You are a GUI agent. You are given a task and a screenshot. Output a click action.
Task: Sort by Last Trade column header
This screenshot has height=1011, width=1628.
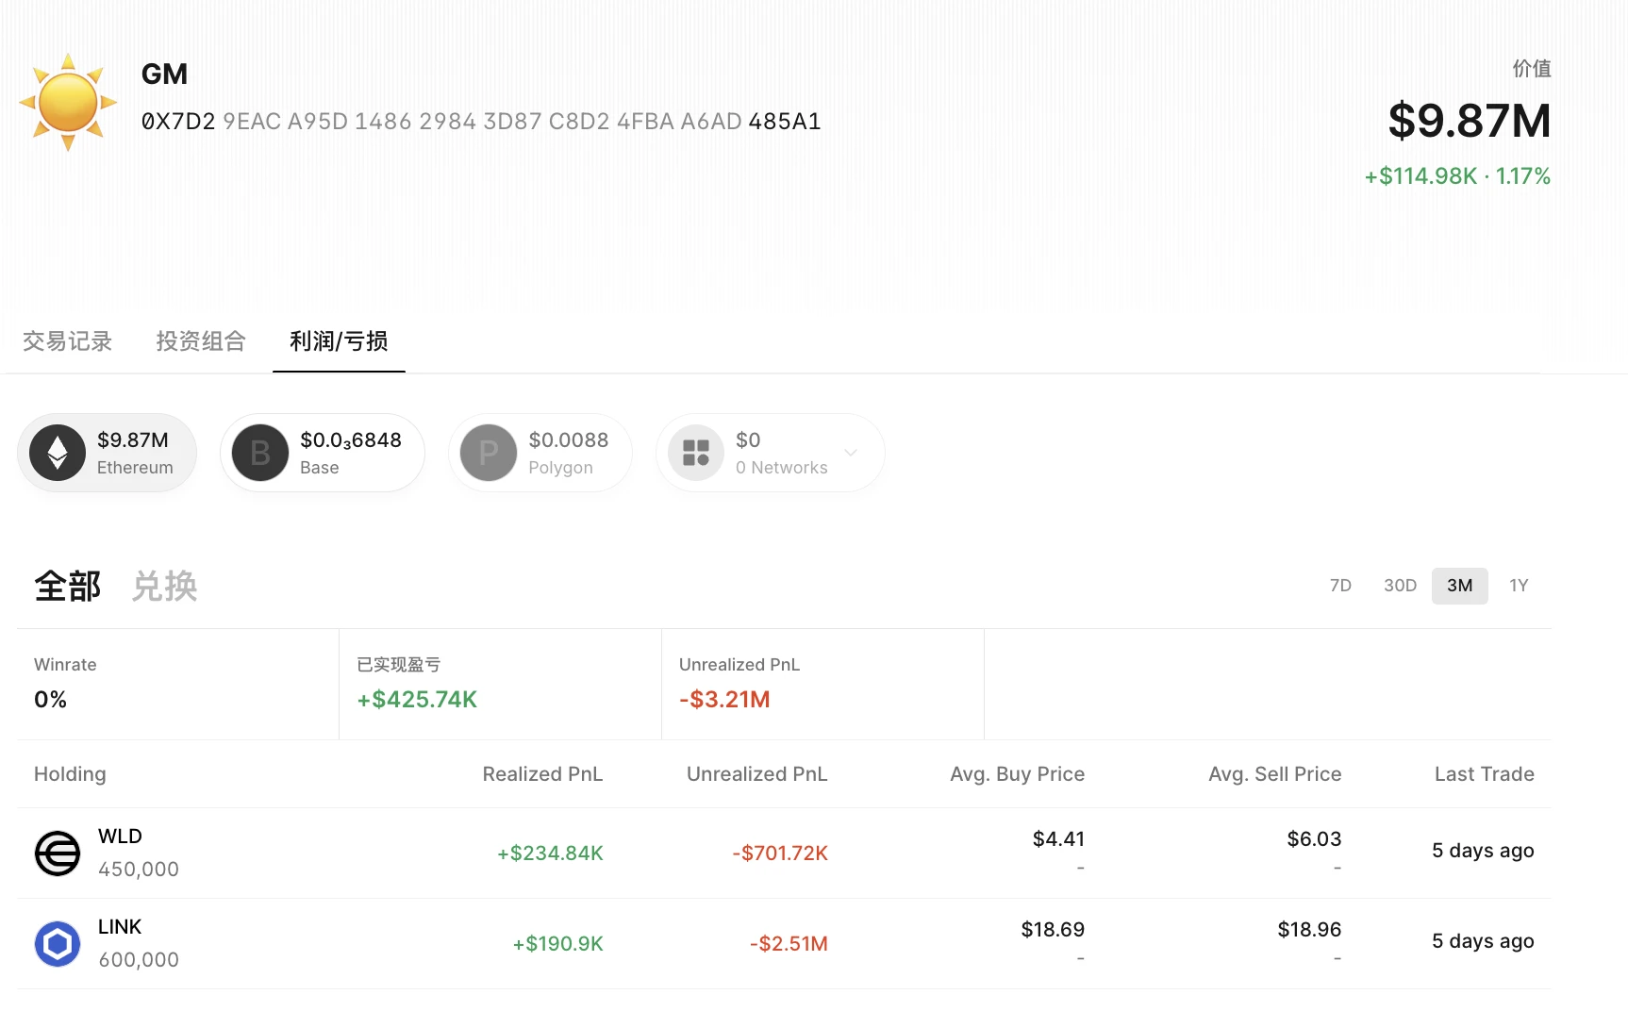[x=1484, y=774]
